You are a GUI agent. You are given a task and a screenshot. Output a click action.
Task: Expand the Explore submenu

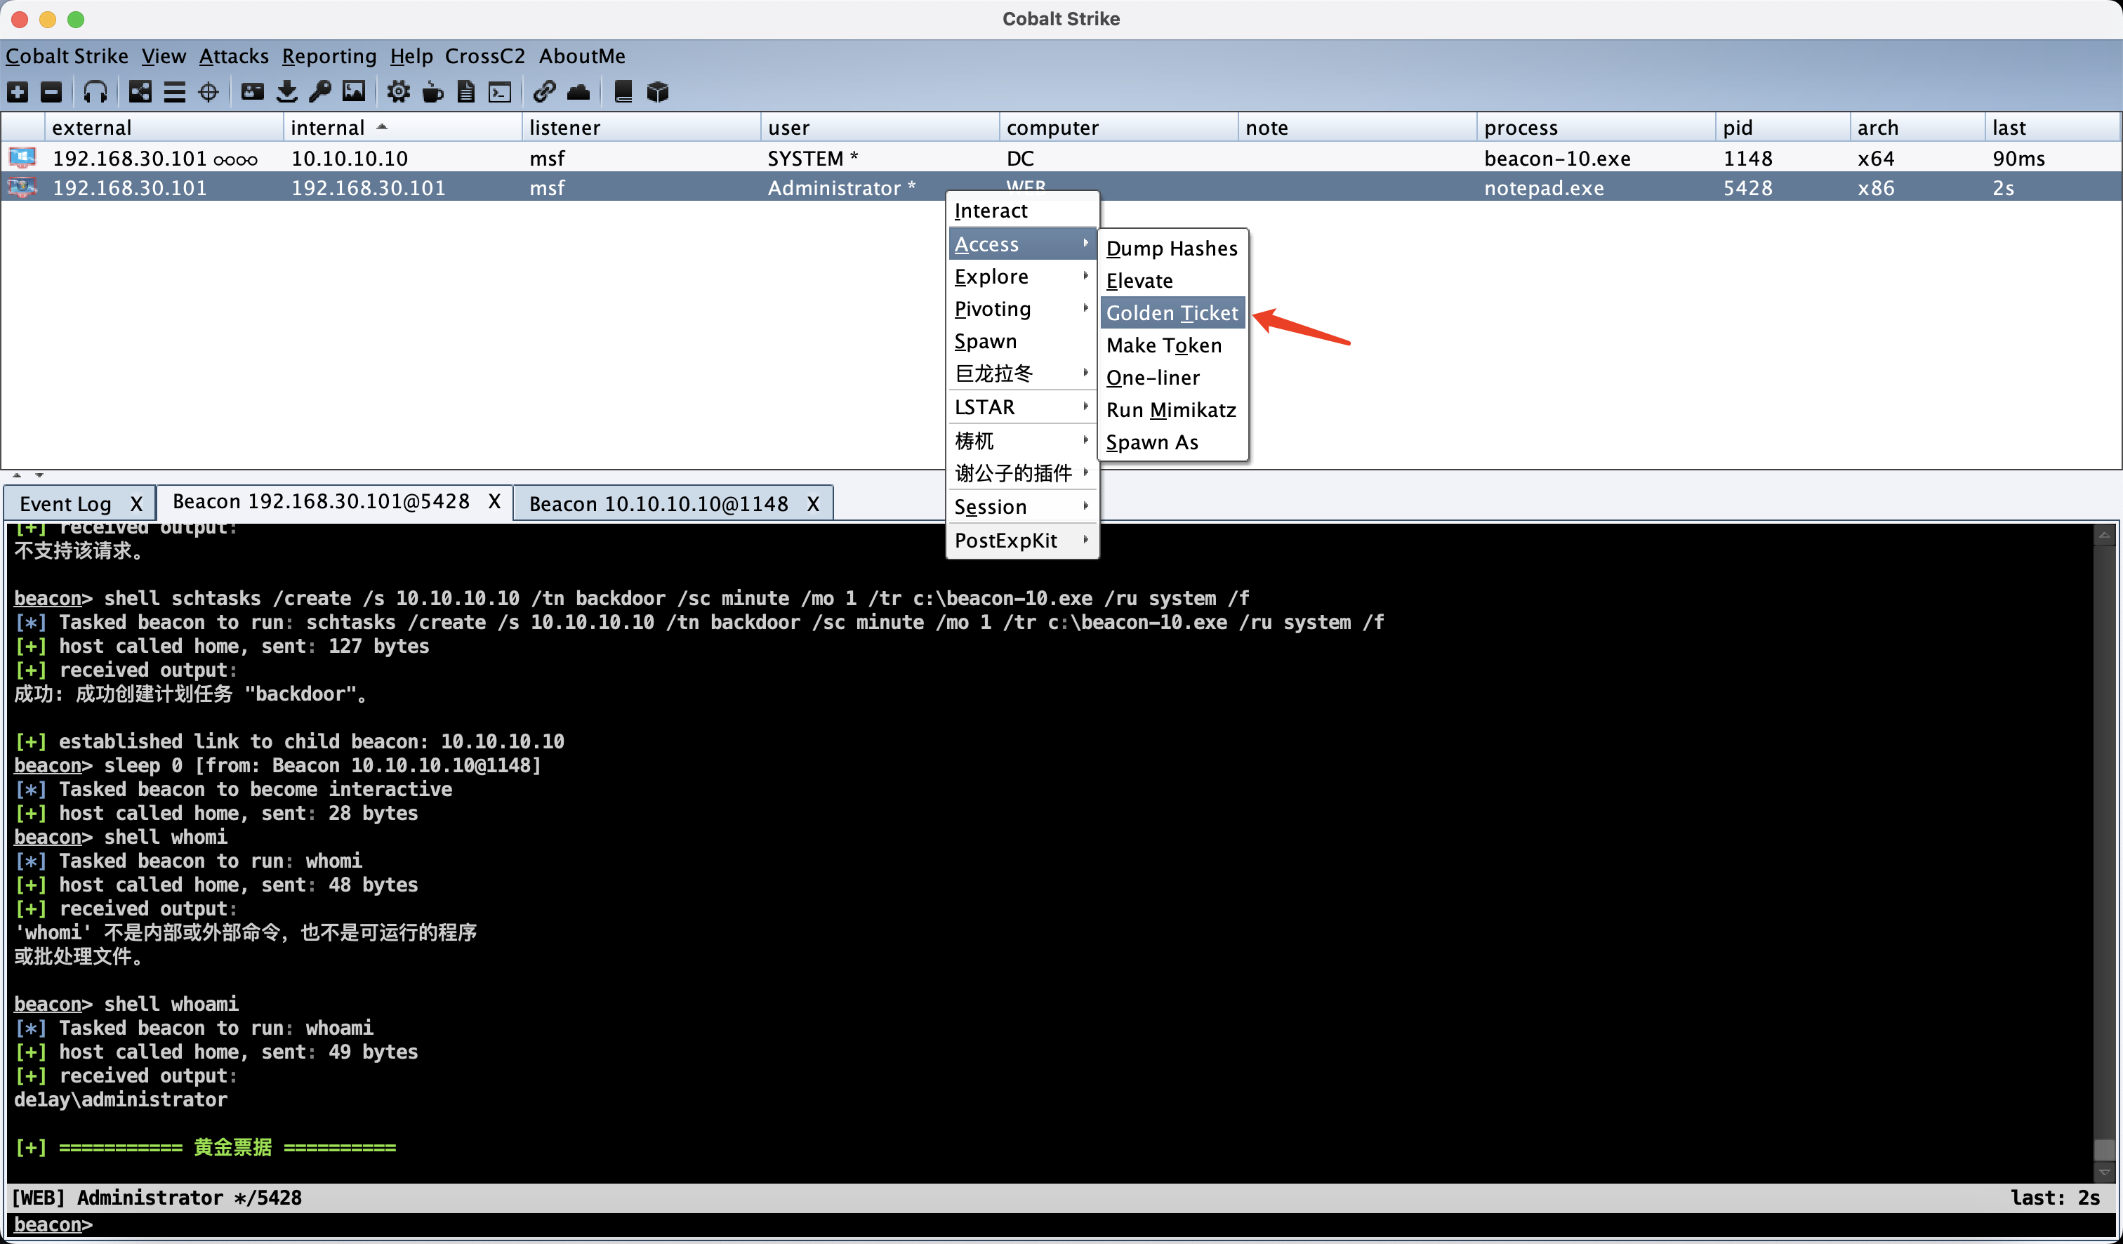[x=1023, y=277]
